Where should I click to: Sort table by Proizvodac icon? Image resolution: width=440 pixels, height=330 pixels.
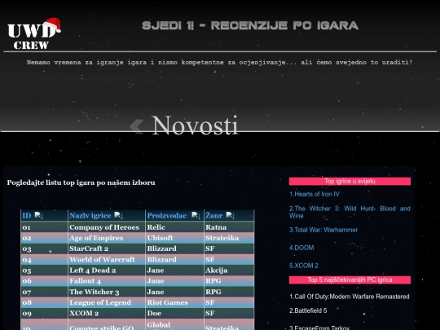196,215
